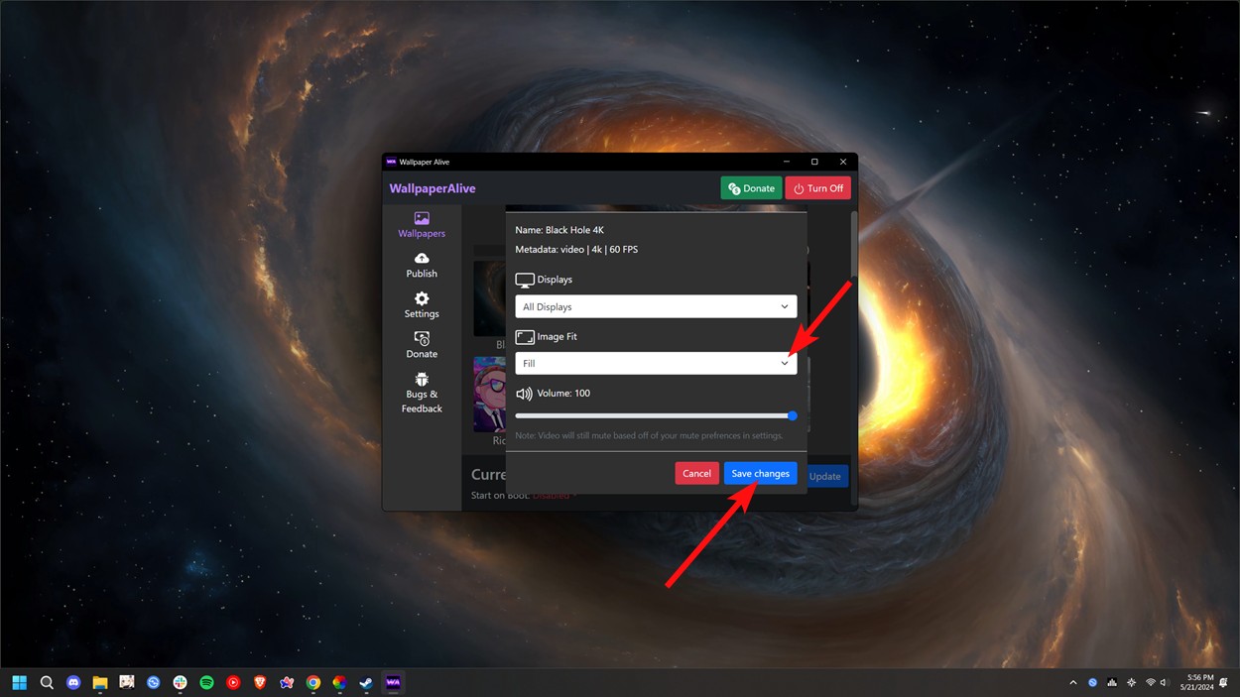This screenshot has width=1240, height=697.
Task: Save changes for Black Hole 4K wallpaper
Action: coord(760,473)
